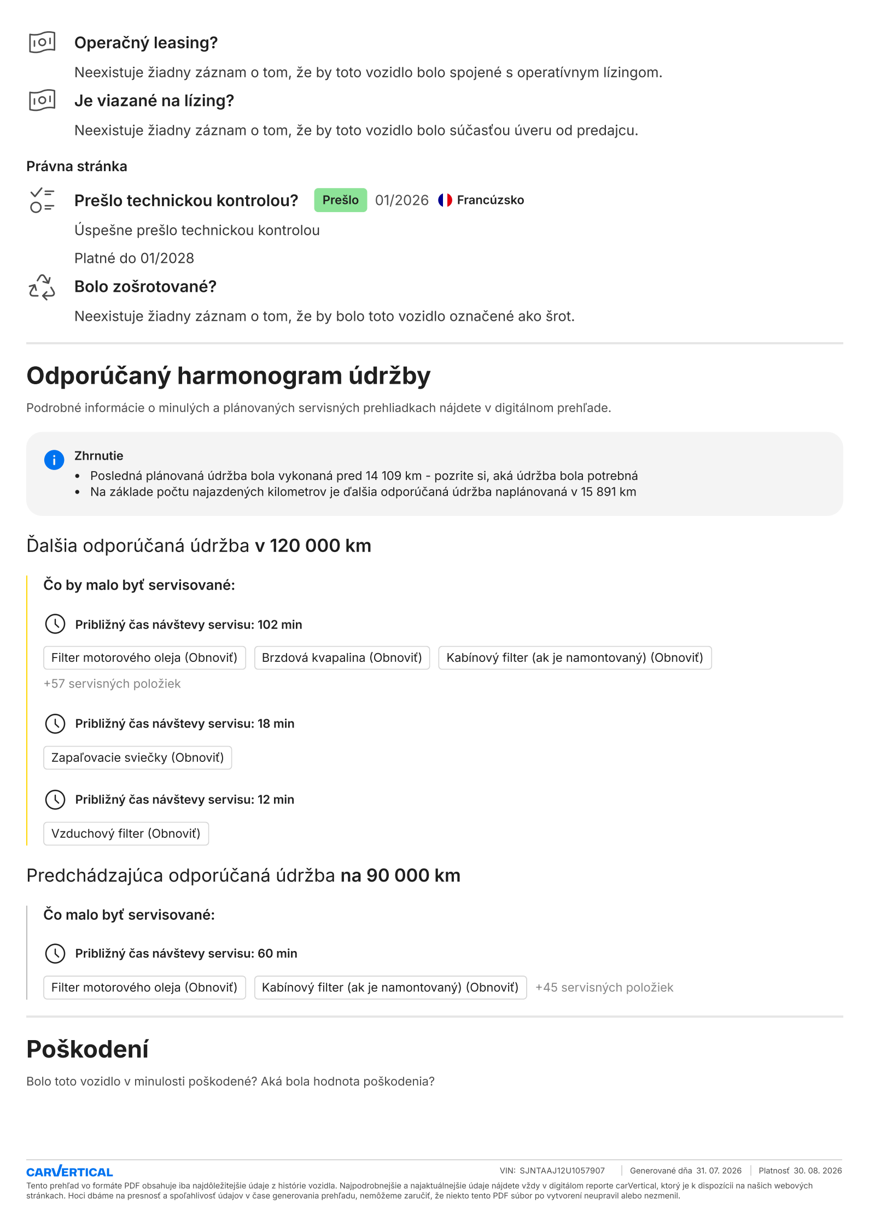This screenshot has height=1227, width=869.
Task: Click the money icon beside Je viazané na lízing
Action: click(42, 100)
